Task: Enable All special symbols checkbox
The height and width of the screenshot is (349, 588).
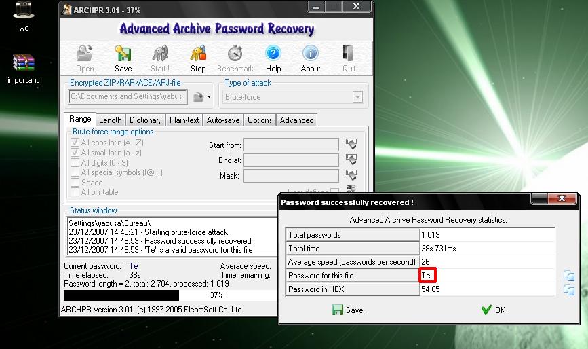Action: [x=75, y=172]
